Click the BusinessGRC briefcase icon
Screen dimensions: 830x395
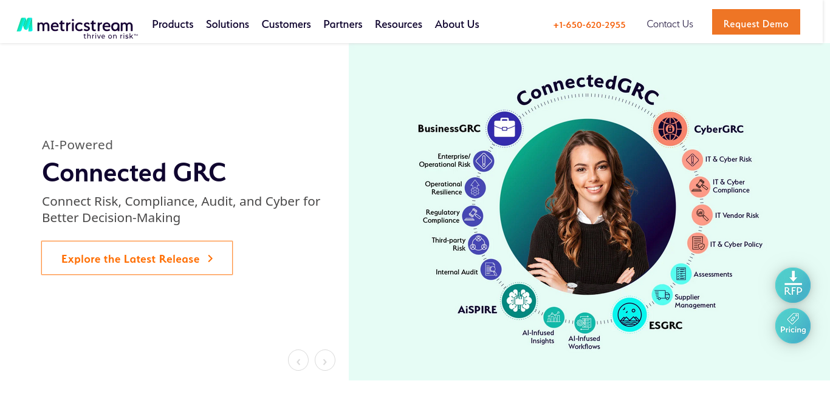[504, 129]
